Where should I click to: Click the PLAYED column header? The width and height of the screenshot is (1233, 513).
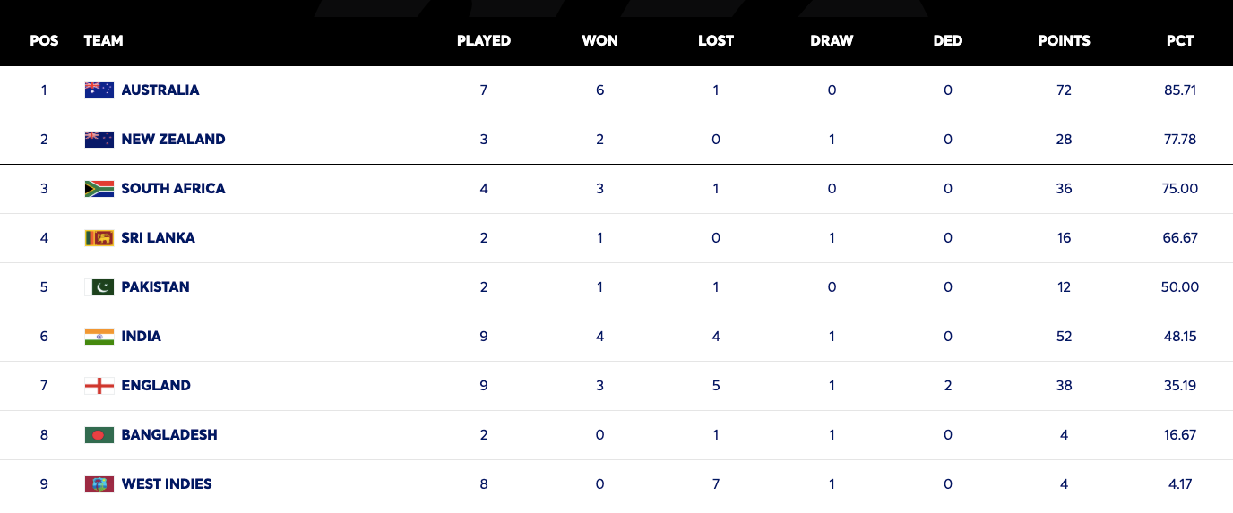pos(484,41)
